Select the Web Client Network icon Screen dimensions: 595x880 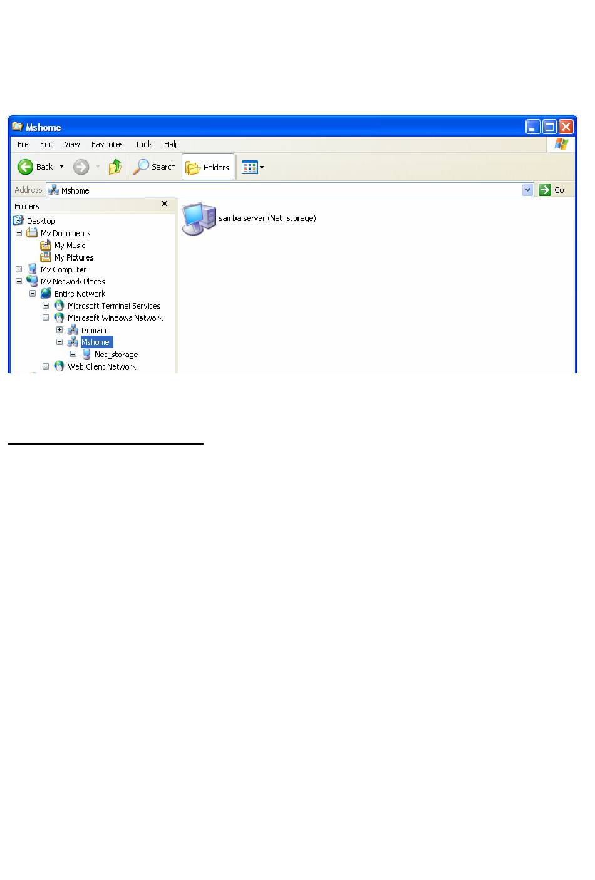click(x=59, y=366)
